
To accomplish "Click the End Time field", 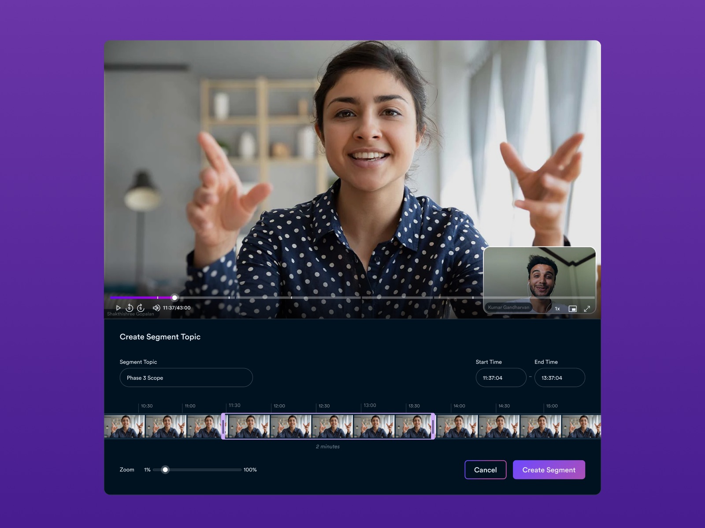I will [560, 378].
